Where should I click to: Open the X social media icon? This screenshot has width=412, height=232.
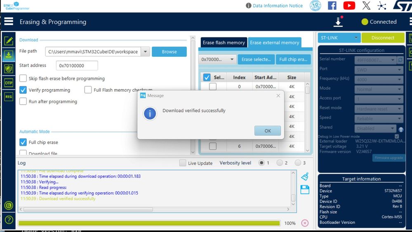[x=366, y=5]
